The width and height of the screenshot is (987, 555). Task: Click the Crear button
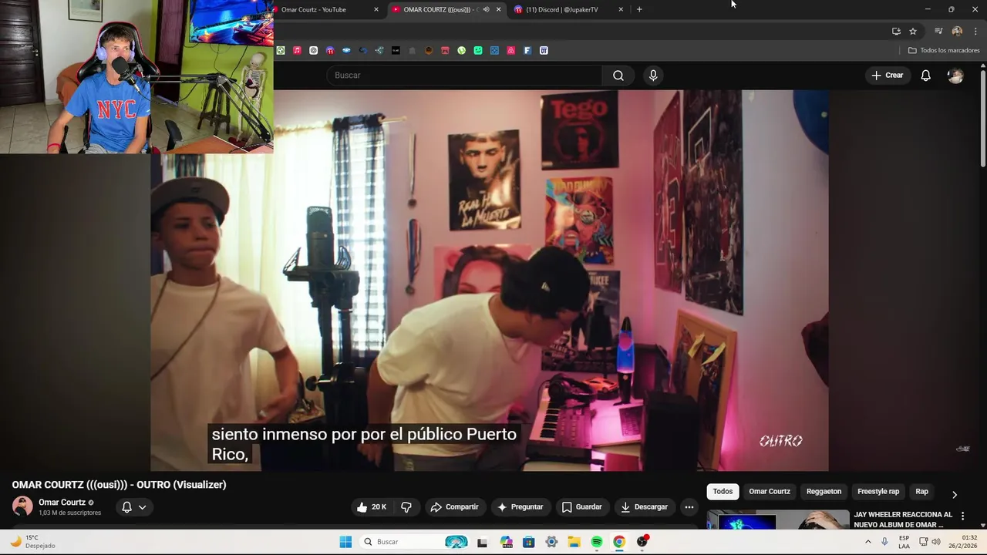click(887, 76)
